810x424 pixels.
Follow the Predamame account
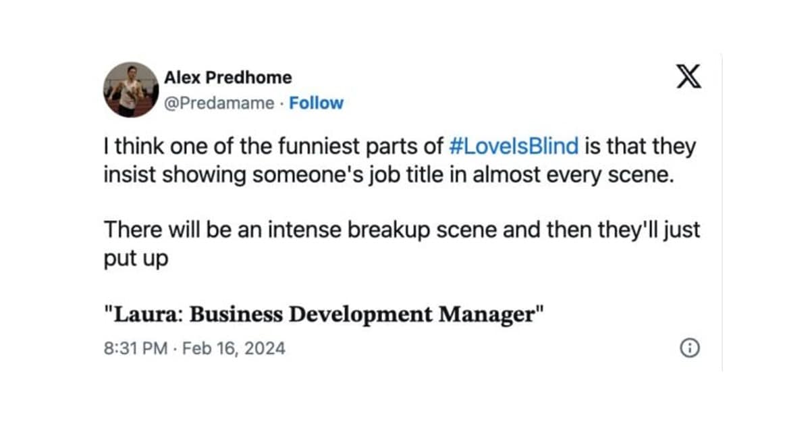tap(316, 103)
